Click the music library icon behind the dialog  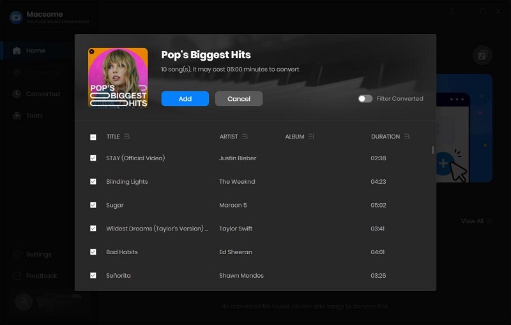point(482,56)
